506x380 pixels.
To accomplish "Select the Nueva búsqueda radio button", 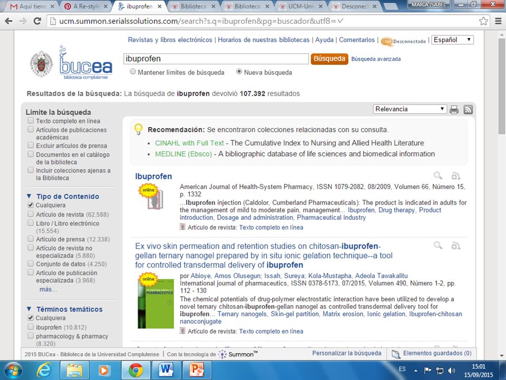I will [x=239, y=72].
